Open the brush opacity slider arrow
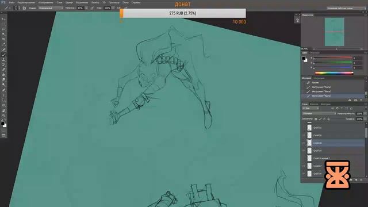 coord(86,8)
